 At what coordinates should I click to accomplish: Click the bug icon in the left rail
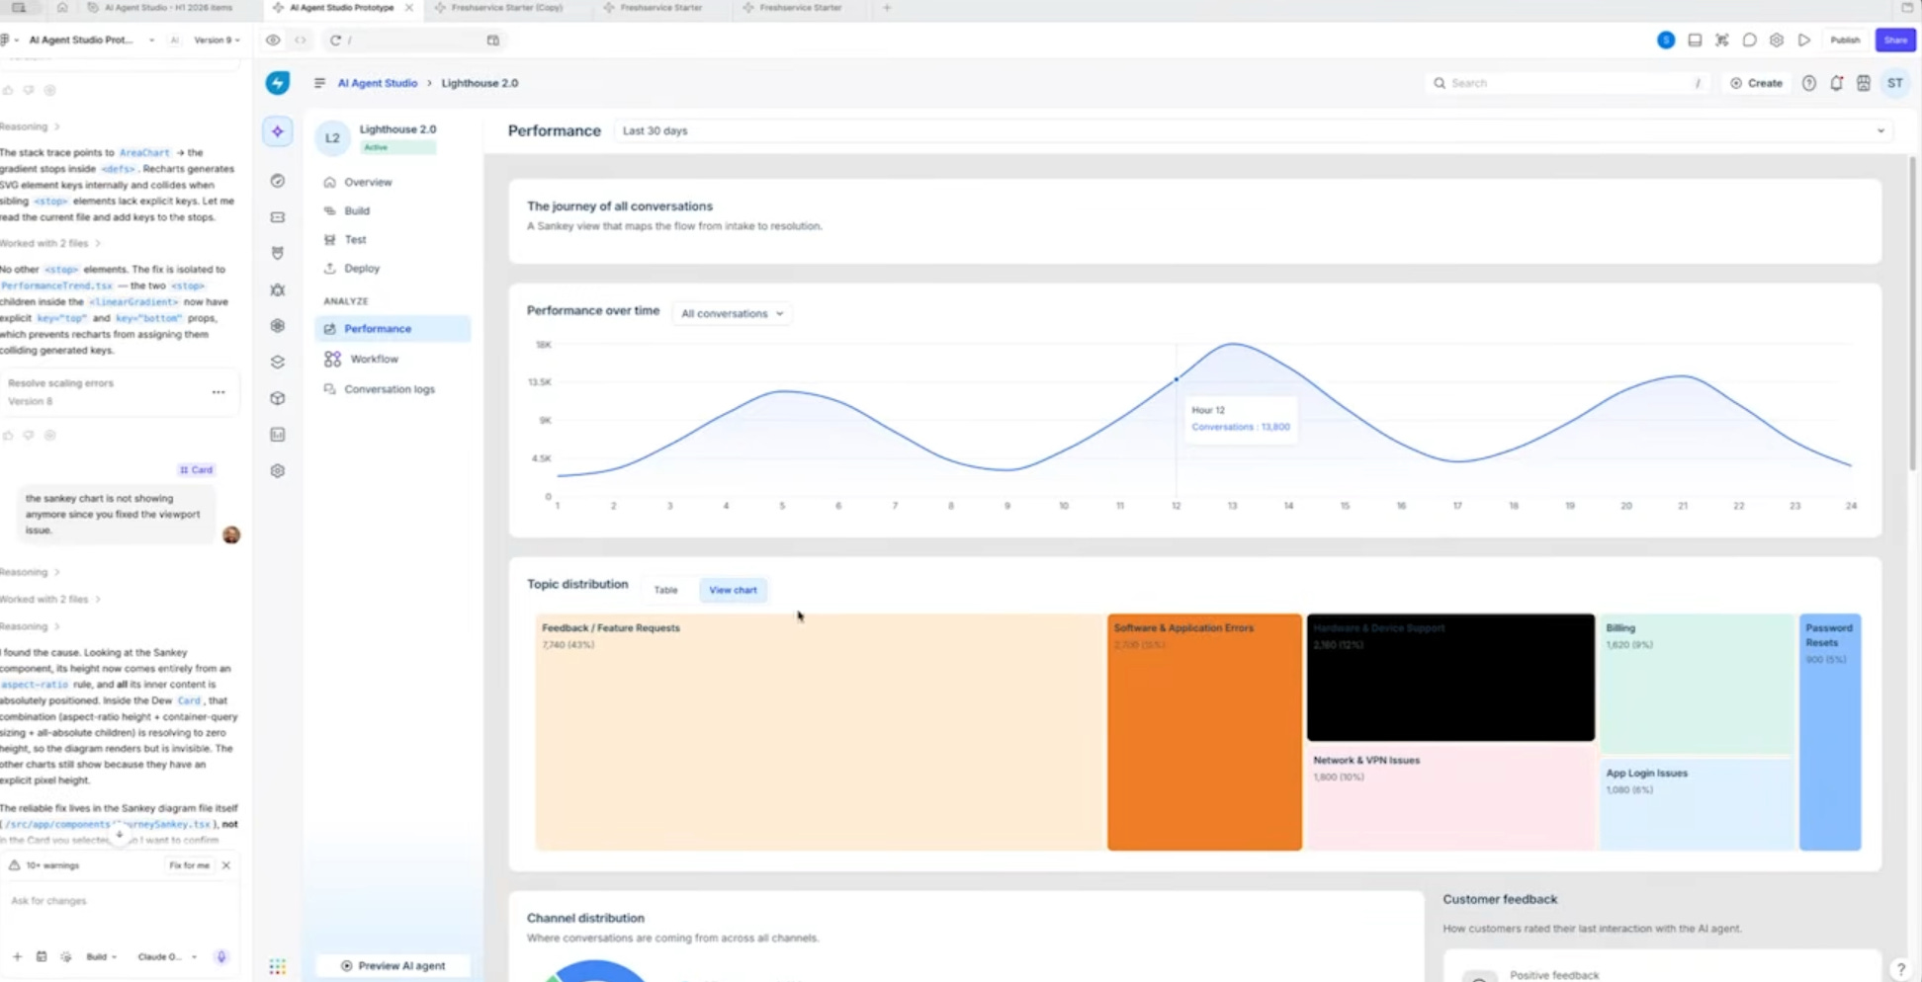pyautogui.click(x=278, y=289)
